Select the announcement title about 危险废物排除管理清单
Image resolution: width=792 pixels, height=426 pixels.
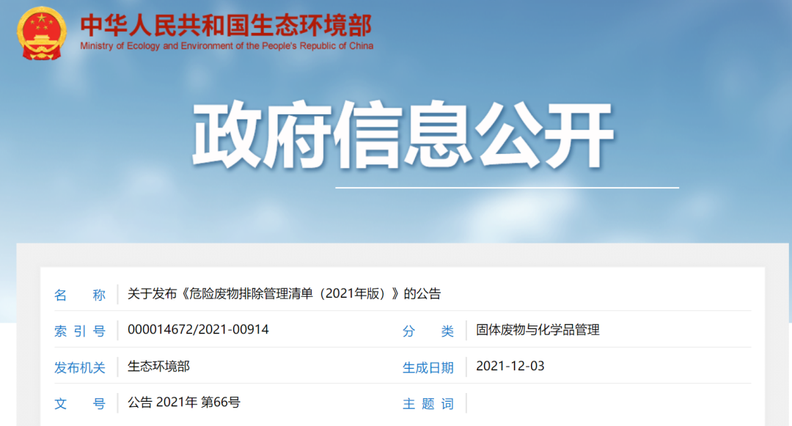tap(284, 294)
